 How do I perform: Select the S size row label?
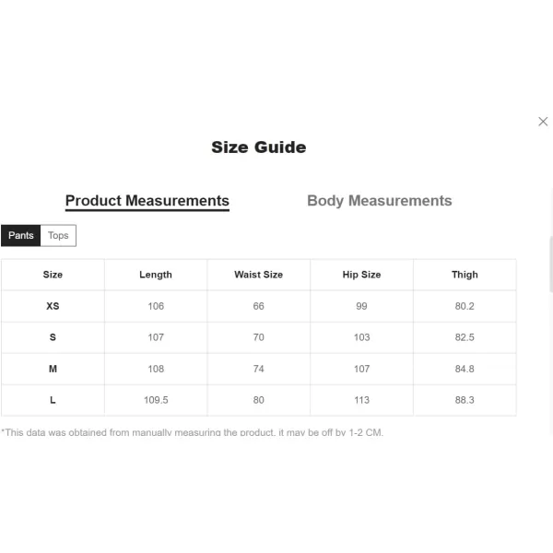(53, 337)
